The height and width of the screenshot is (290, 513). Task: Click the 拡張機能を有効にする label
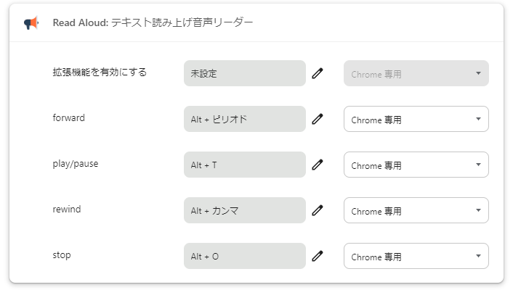click(100, 72)
